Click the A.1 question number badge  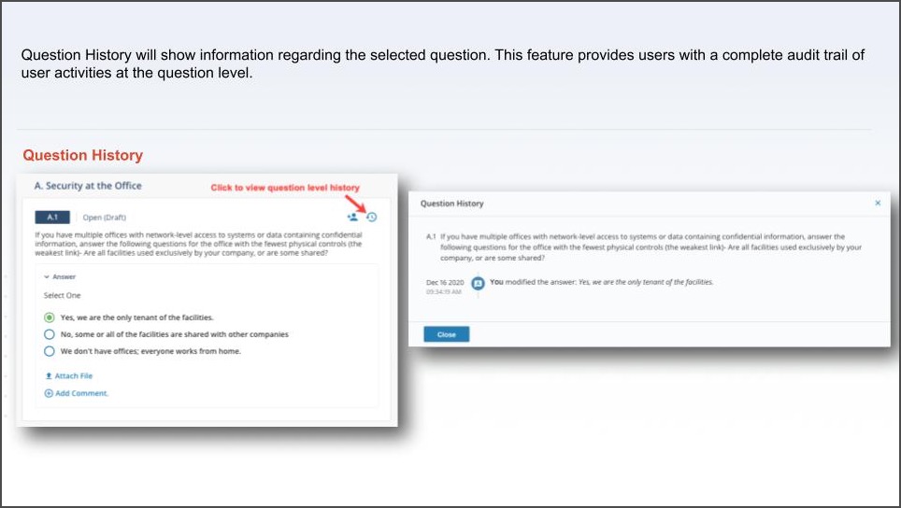52,217
